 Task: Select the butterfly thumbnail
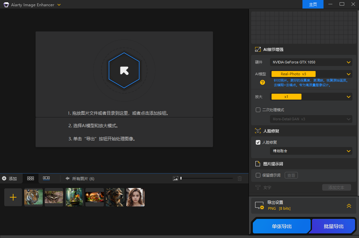[x=54, y=197]
